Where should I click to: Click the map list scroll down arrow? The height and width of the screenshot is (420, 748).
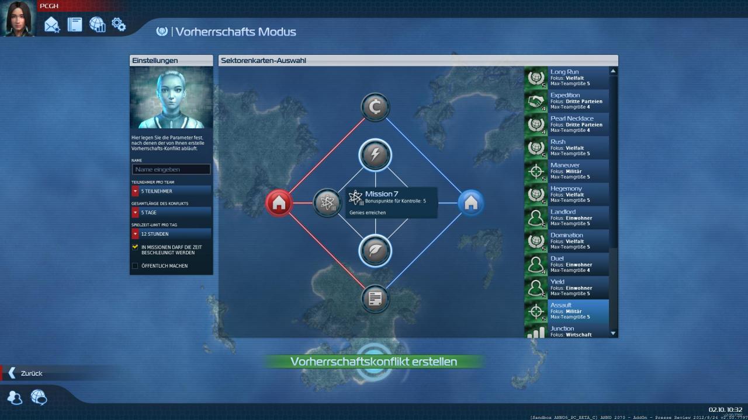click(x=613, y=333)
